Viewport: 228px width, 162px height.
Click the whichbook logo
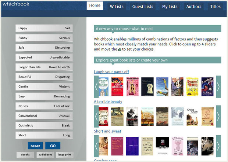click(x=16, y=4)
